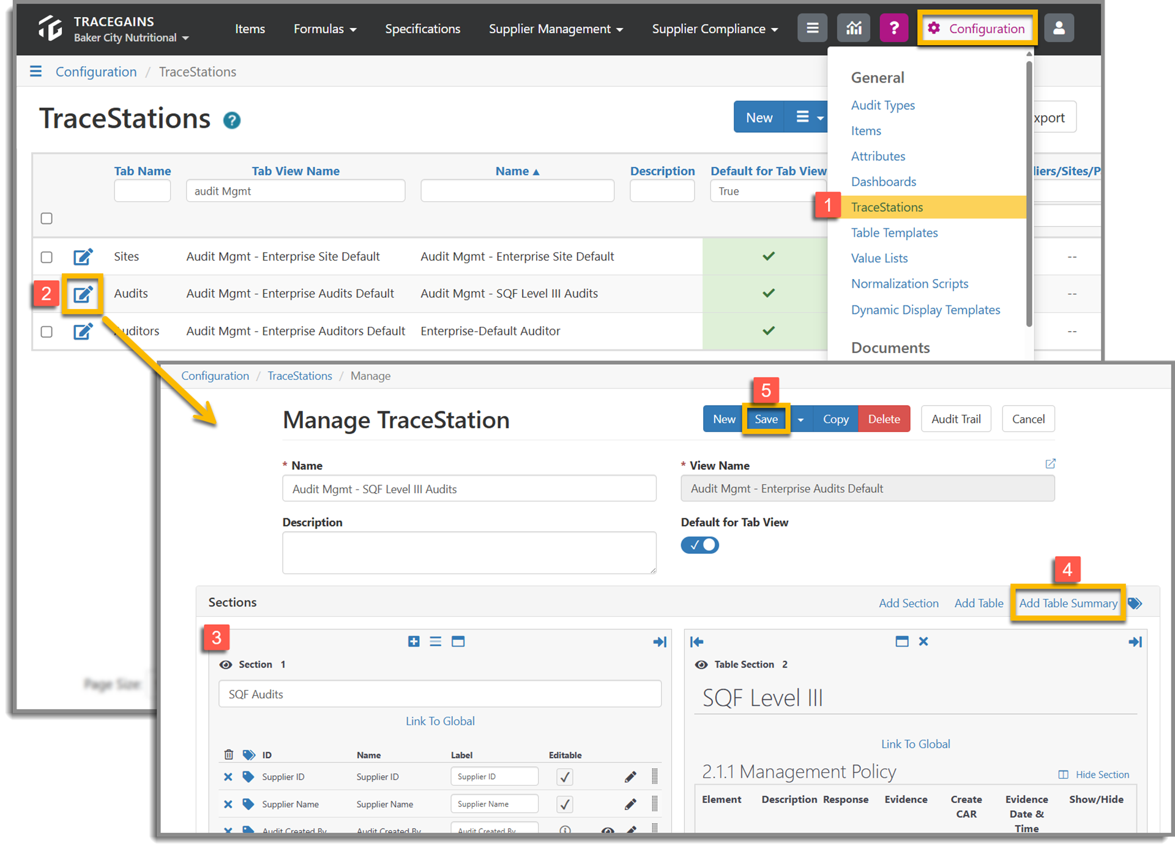Edit Supplier Name field with pencil icon
Image resolution: width=1175 pixels, height=850 pixels.
coord(630,804)
